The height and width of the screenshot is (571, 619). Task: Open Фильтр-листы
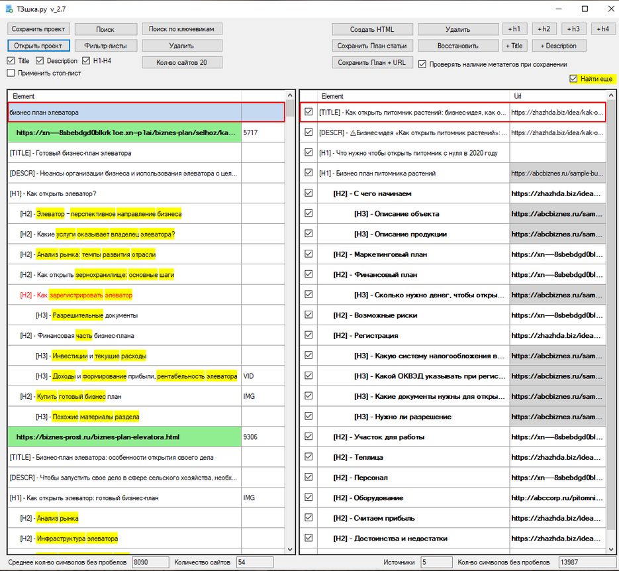tap(105, 46)
